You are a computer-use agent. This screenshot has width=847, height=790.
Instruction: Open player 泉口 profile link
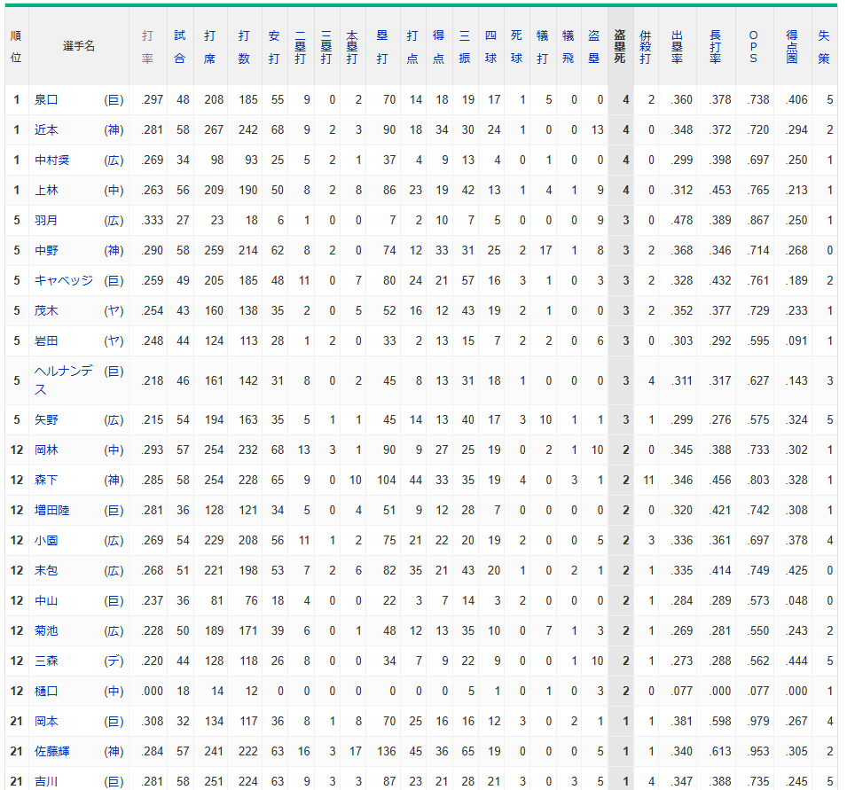(x=46, y=100)
